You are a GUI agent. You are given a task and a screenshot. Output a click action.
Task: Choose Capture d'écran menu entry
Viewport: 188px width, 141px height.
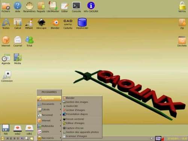82,128
